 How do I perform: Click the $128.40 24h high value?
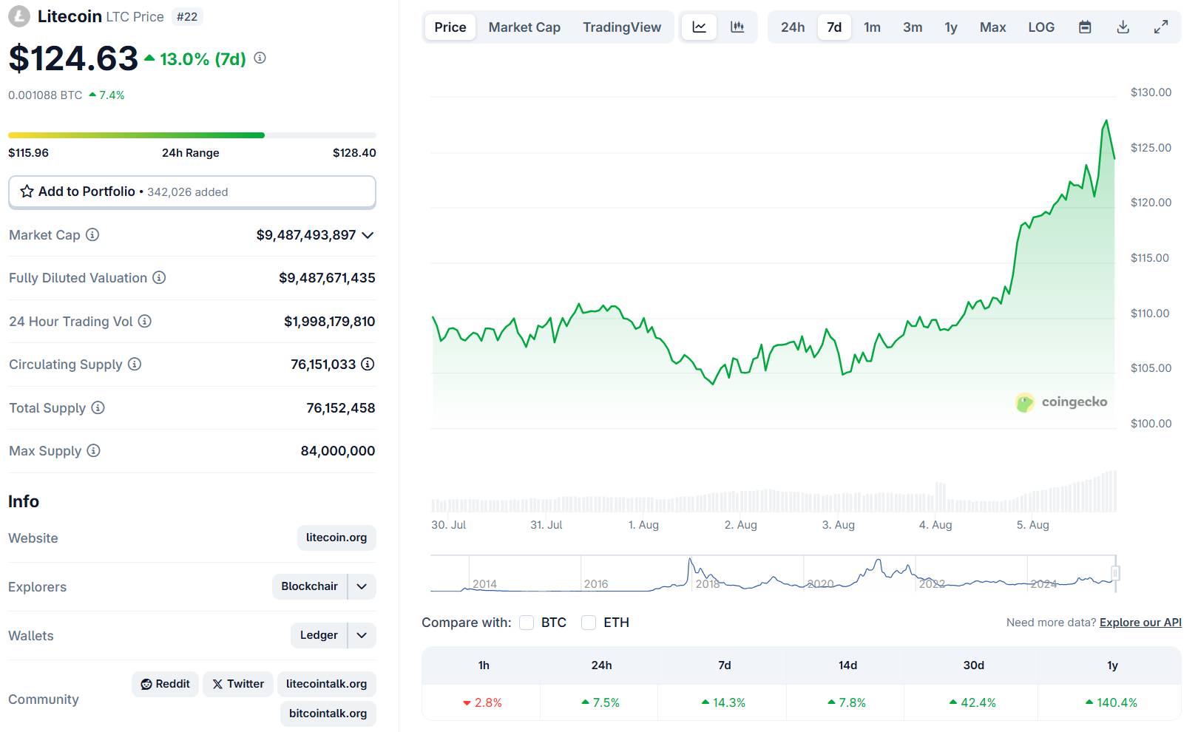354,153
